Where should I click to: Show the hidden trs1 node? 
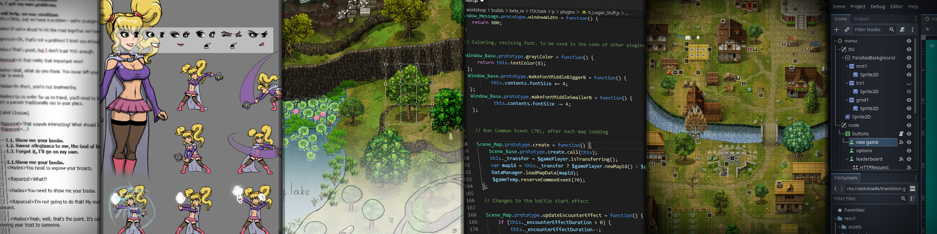[x=909, y=83]
